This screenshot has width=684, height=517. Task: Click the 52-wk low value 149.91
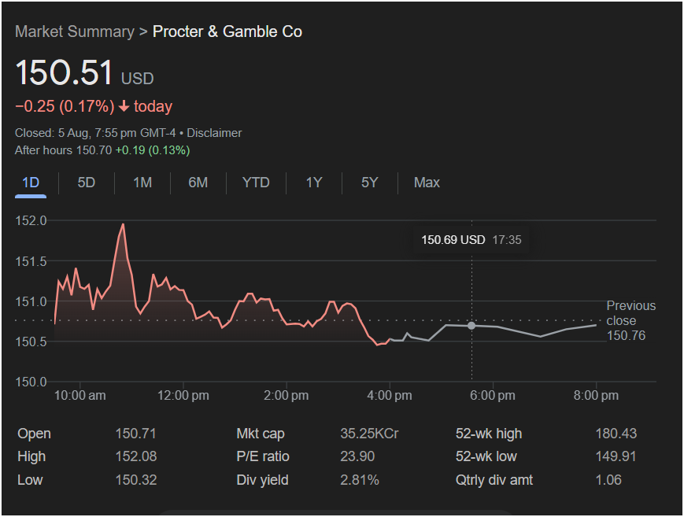(616, 456)
